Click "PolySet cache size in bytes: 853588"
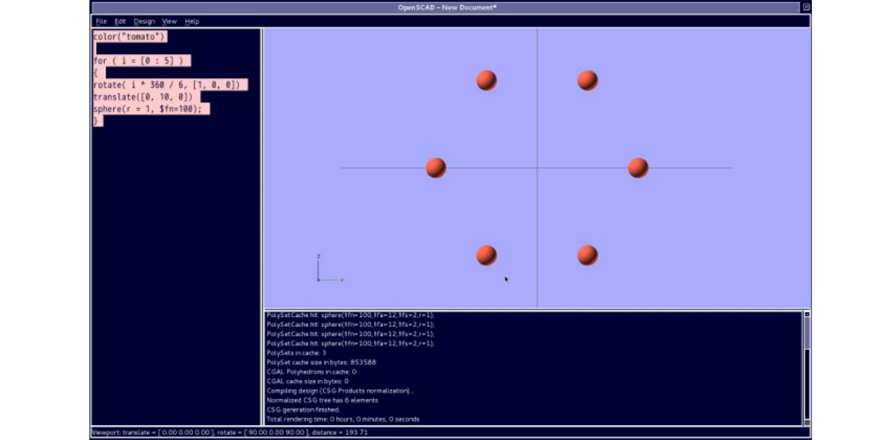The height and width of the screenshot is (440, 892). (321, 362)
